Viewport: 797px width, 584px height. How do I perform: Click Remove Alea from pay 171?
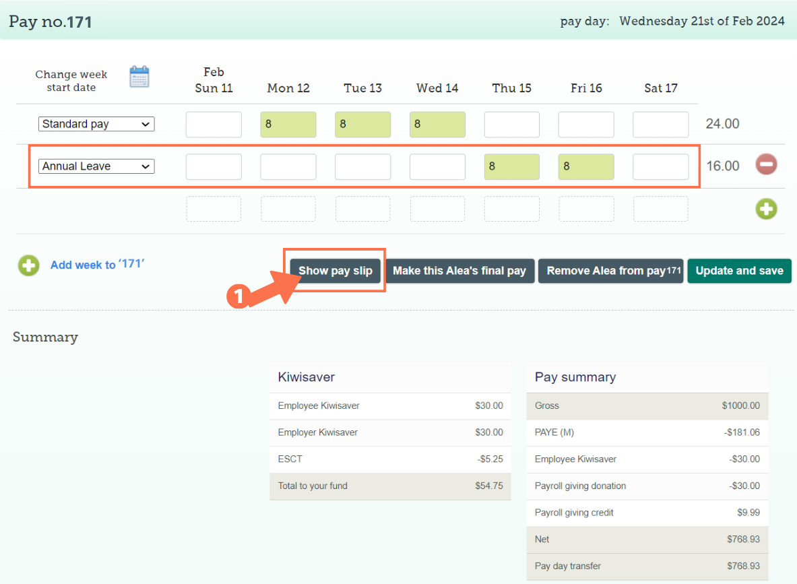pyautogui.click(x=610, y=270)
